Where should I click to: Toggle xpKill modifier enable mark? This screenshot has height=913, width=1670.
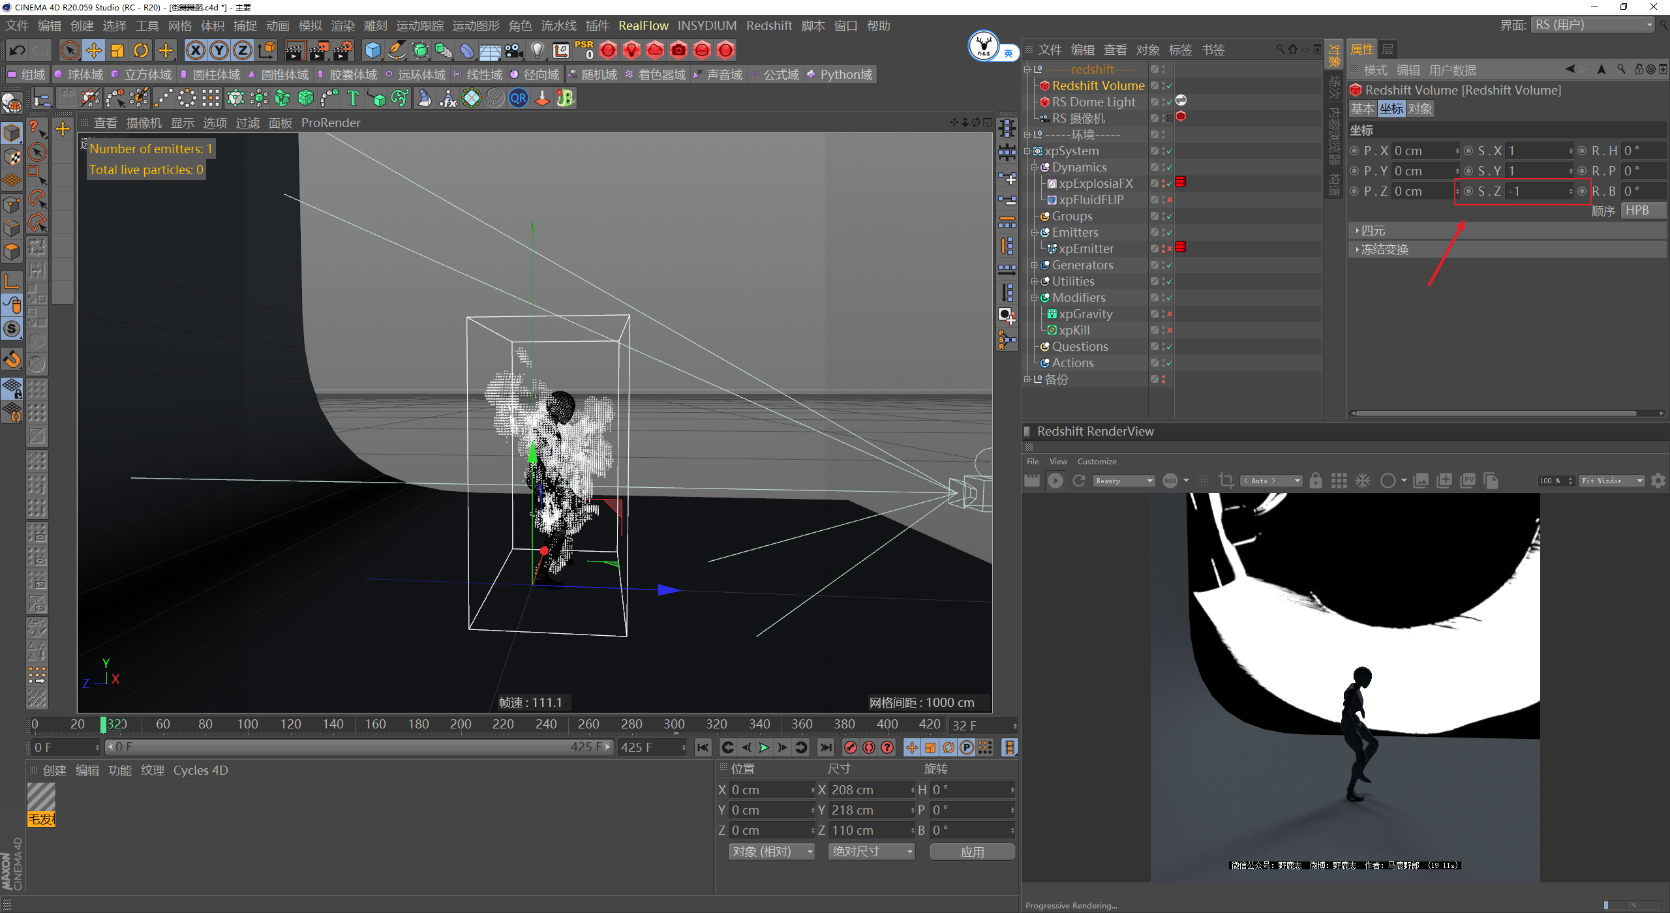(x=1170, y=330)
